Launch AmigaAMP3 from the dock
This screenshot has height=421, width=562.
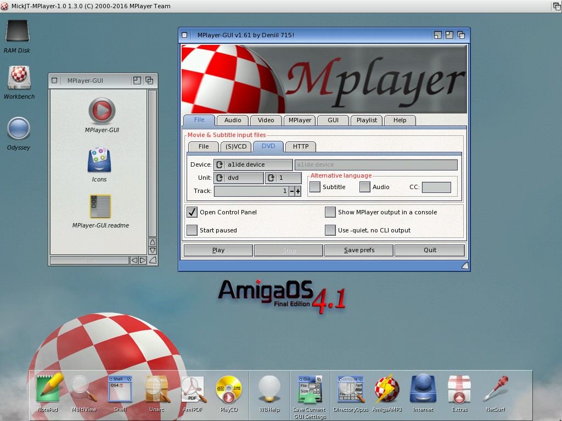click(x=387, y=390)
